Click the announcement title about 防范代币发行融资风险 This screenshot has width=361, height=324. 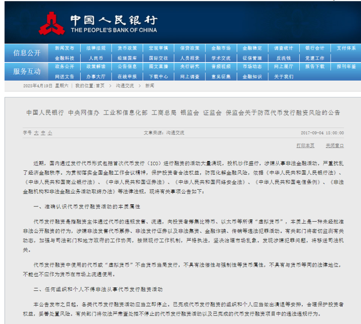[x=183, y=113]
